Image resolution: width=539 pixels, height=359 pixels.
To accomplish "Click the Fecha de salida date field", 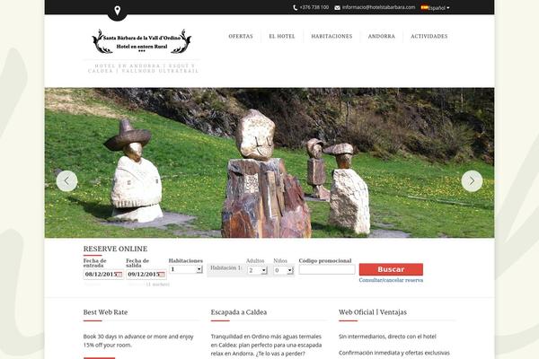I will tap(146, 275).
